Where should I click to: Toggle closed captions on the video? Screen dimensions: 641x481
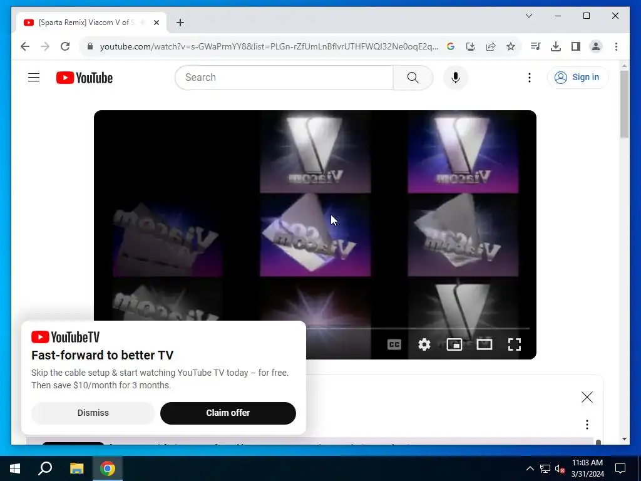[x=394, y=344]
